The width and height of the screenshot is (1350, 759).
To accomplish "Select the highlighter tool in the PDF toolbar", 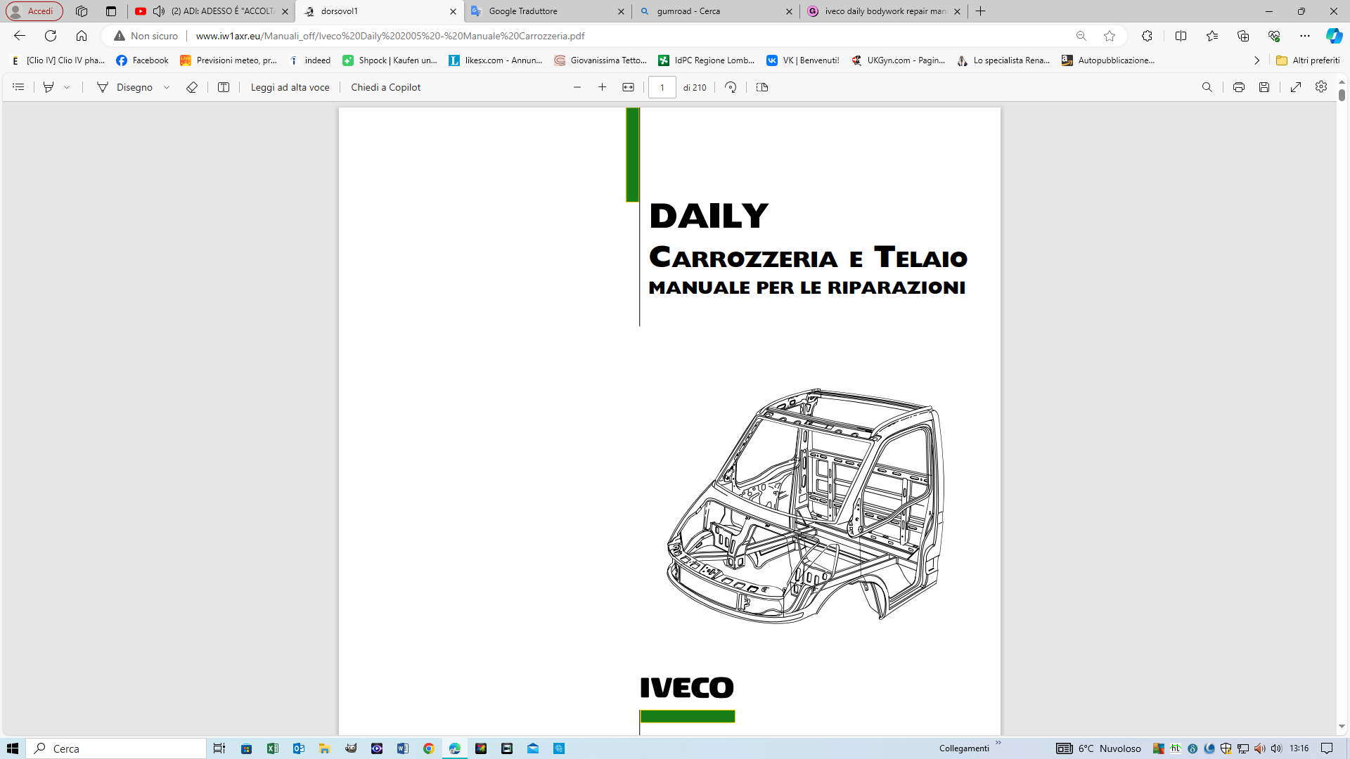I will (x=49, y=87).
